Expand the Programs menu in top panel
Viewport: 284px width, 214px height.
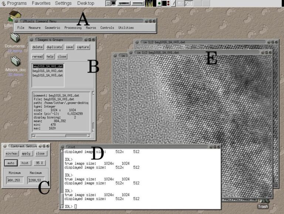17,3
